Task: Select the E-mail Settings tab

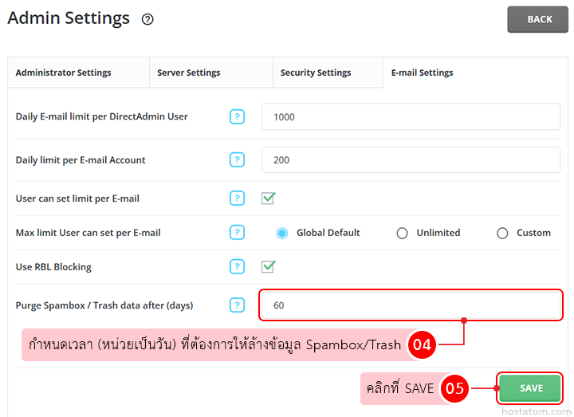Action: (422, 73)
